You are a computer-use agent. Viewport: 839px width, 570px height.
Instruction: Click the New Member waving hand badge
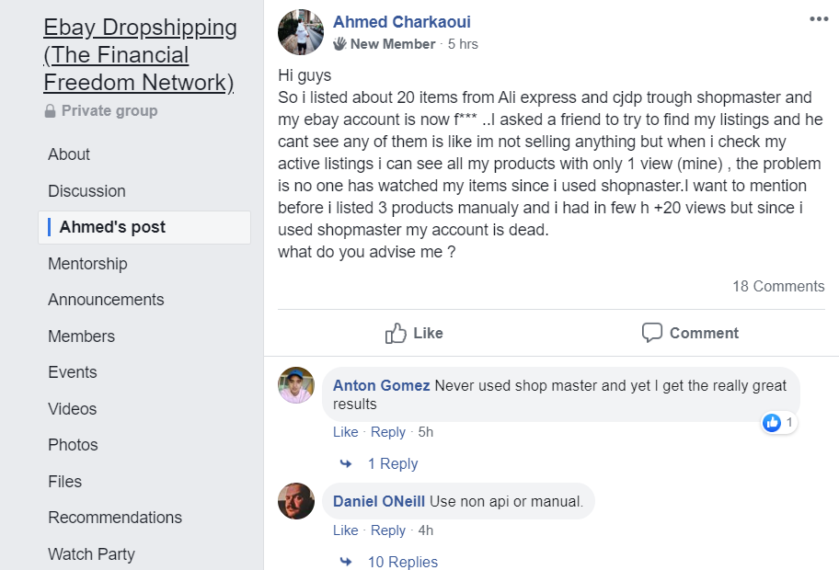click(339, 44)
